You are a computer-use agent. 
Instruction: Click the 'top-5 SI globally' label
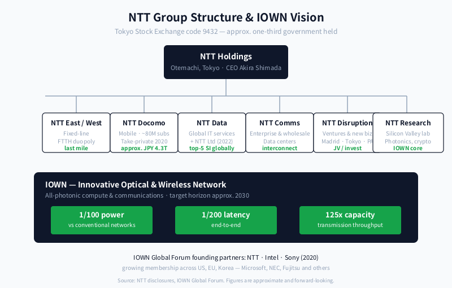click(212, 148)
